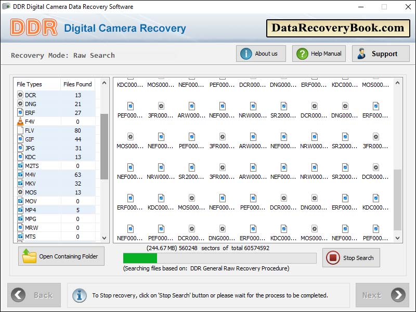
Task: Click the sectors progress text
Action: tap(207, 248)
